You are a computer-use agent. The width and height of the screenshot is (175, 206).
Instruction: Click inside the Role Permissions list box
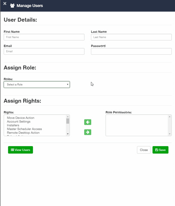(x=137, y=125)
